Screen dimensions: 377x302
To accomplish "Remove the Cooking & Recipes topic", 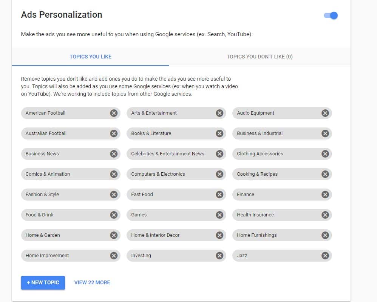I will (x=325, y=174).
